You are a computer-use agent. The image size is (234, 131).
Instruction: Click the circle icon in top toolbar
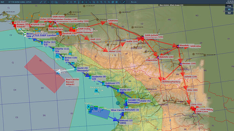(x=52, y=2)
